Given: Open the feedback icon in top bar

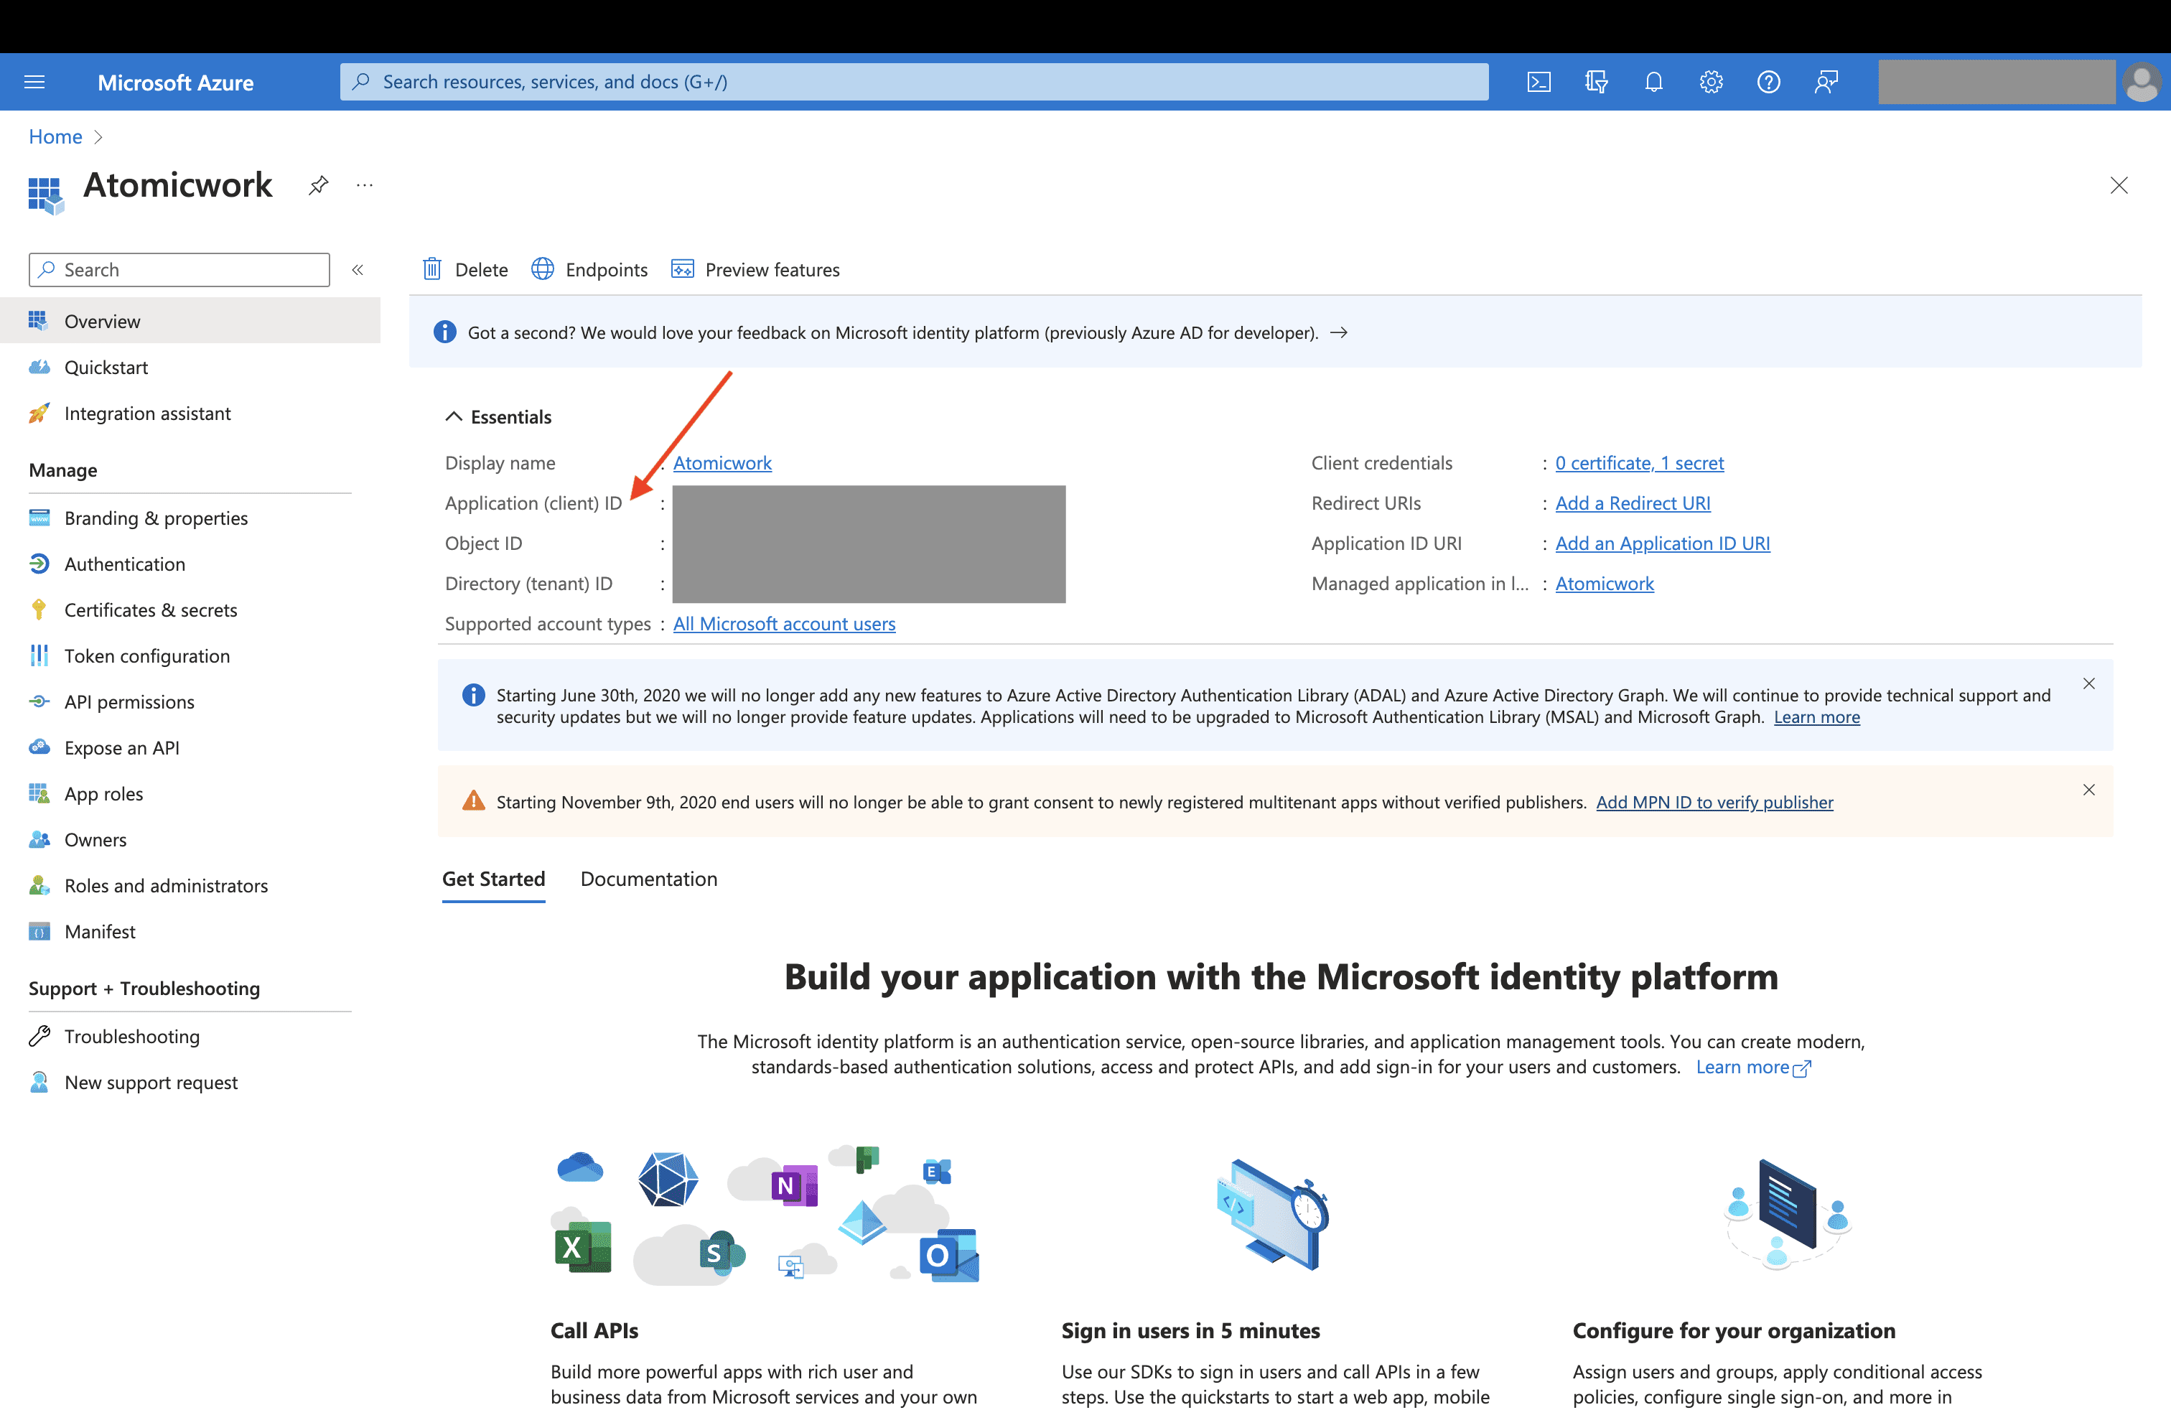Looking at the screenshot, I should [1826, 82].
